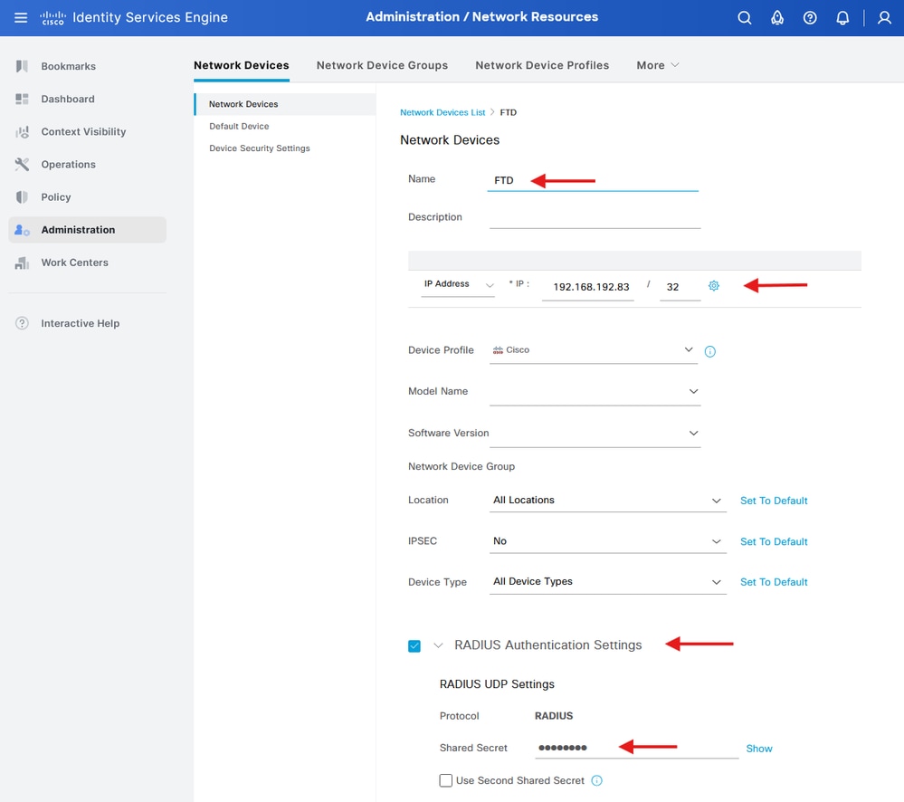Open the IPSEC dropdown
Screen dimensions: 904x802
[x=608, y=541]
